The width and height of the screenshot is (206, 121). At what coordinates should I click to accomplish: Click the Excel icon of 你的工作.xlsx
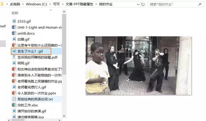[14, 105]
